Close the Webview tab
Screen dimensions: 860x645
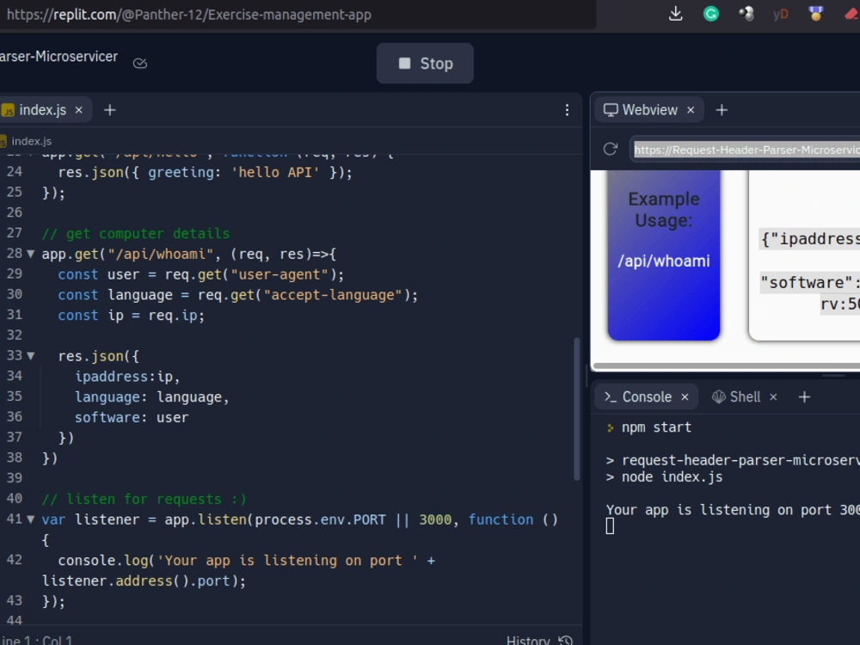(691, 110)
